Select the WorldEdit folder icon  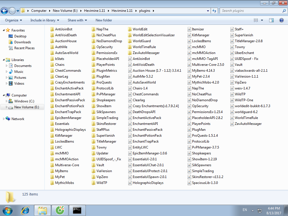(x=130, y=29)
